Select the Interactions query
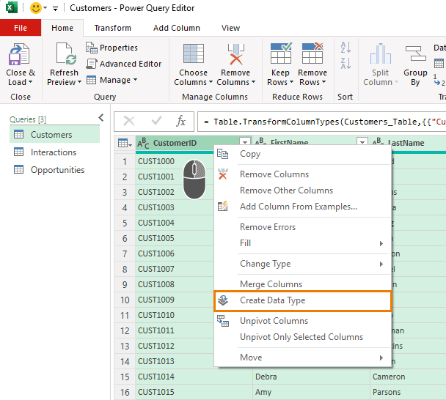The image size is (446, 400). tap(54, 152)
